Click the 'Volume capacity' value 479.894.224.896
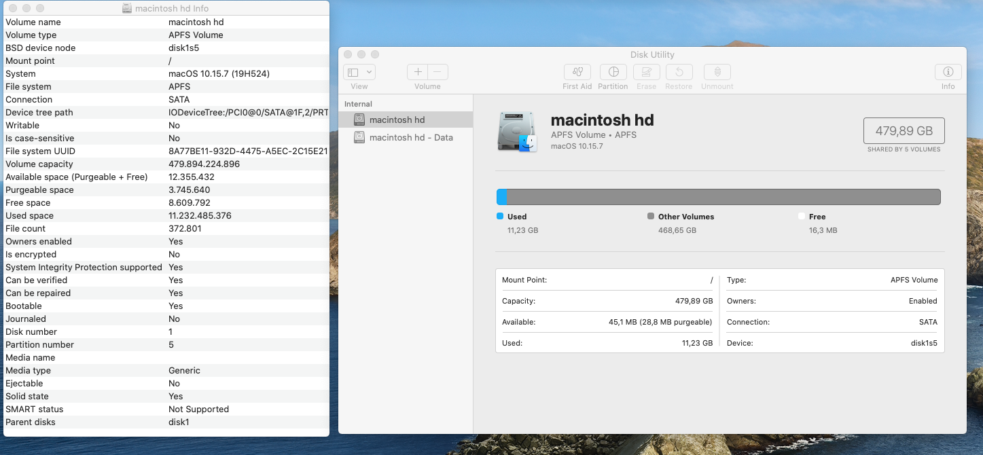 [204, 164]
